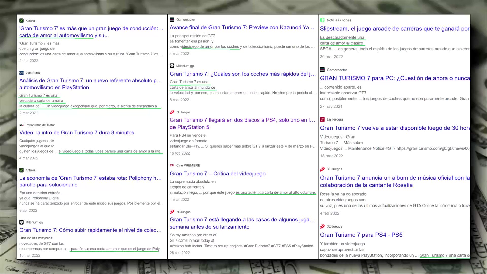The height and width of the screenshot is (274, 487).
Task: Open La economía de 'Gran Turismo 7' estaba rota link
Action: coord(91,181)
